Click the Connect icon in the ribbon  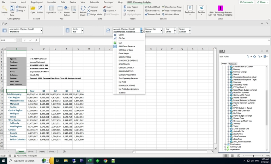(5, 10)
